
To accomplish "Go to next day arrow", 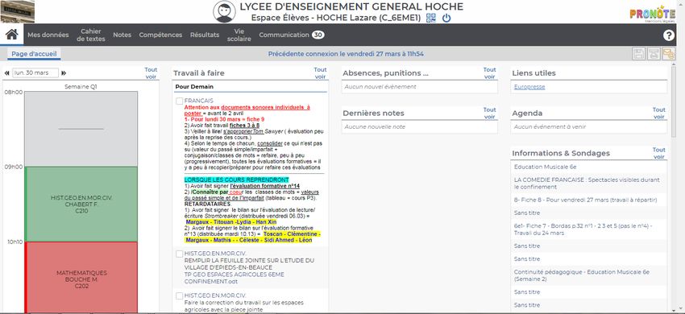I will tap(64, 73).
